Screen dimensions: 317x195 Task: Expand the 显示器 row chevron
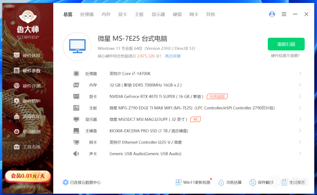point(300,119)
